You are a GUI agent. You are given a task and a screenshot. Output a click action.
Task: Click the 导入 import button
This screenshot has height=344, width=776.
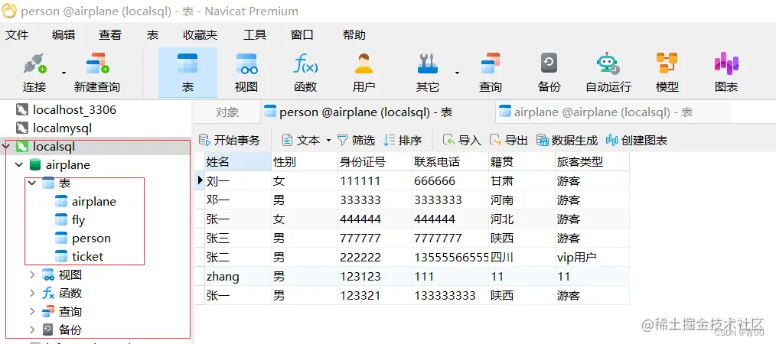click(x=461, y=141)
